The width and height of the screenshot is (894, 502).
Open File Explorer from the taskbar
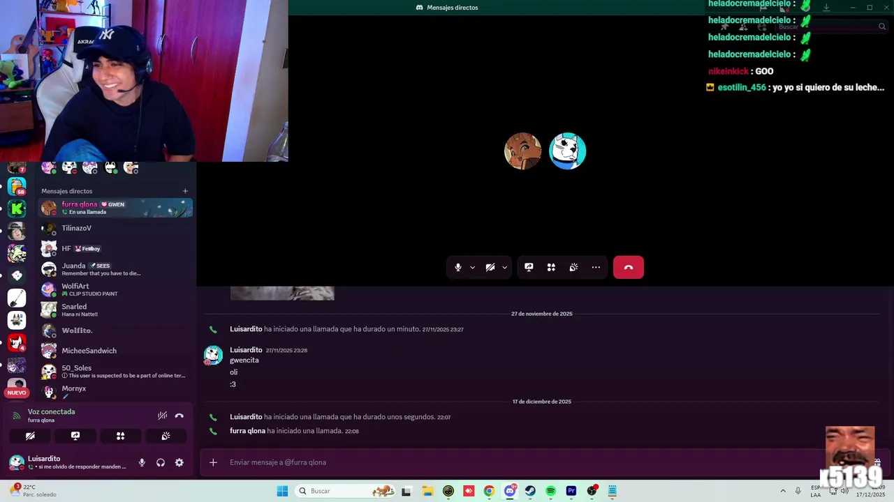(427, 491)
